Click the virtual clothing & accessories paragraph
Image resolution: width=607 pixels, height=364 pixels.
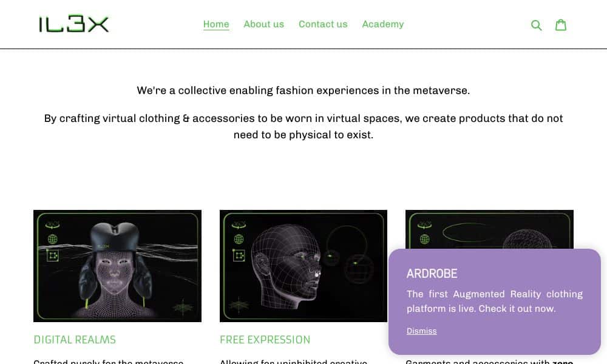coord(303,127)
